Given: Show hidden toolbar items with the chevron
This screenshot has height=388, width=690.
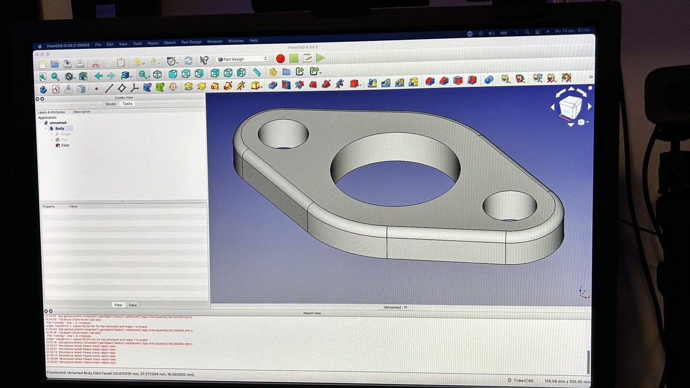Looking at the screenshot, I should click(x=591, y=77).
